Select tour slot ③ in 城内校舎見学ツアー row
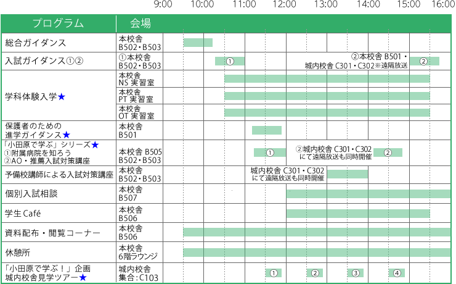The image size is (456, 284). [x=355, y=273]
